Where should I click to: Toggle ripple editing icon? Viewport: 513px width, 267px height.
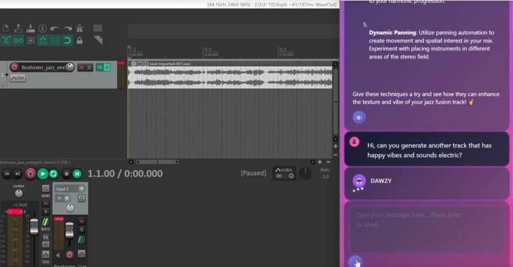[x=31, y=41]
